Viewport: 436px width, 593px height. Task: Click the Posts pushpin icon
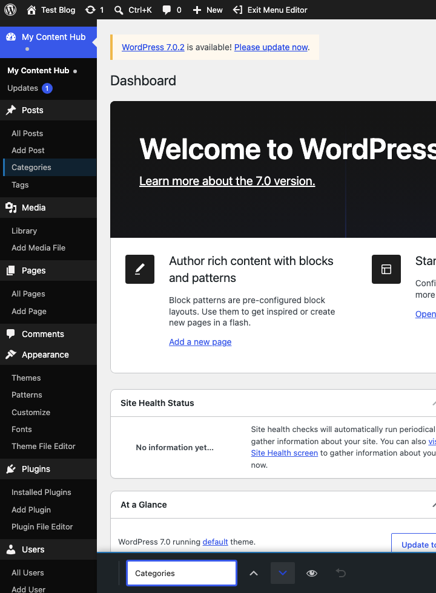tap(11, 110)
